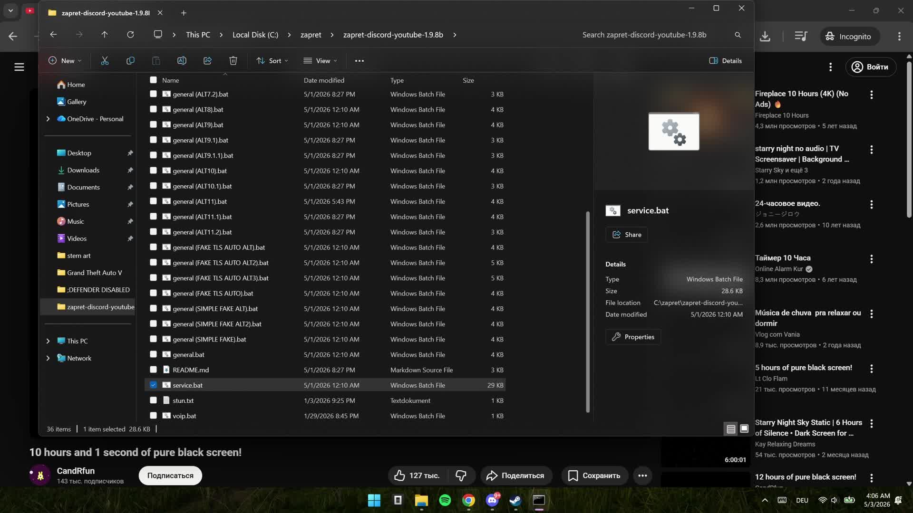Click the Подписаться subscribe button
This screenshot has height=513, width=913.
tap(170, 475)
